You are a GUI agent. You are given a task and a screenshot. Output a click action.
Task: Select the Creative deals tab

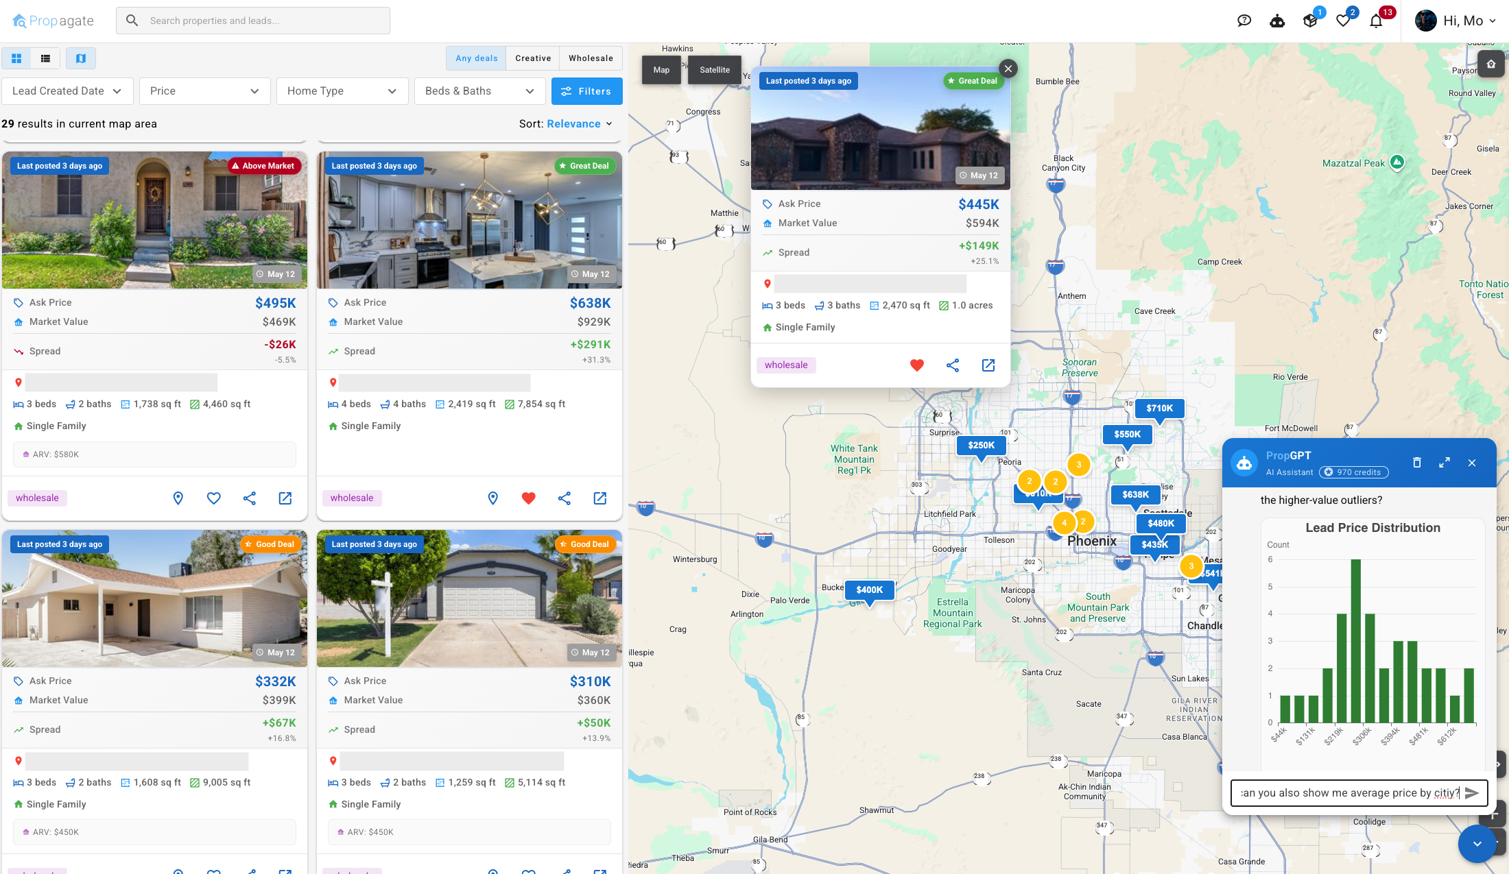[x=533, y=58]
